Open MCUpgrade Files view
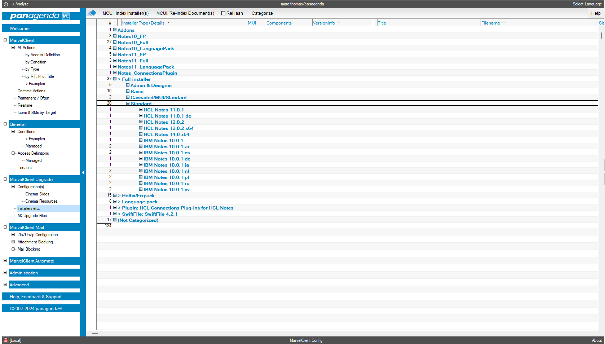The image size is (605, 344). [x=32, y=216]
